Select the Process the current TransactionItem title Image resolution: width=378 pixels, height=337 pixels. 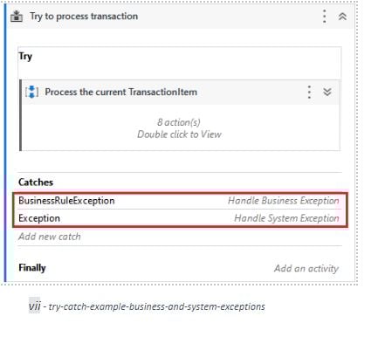(120, 93)
